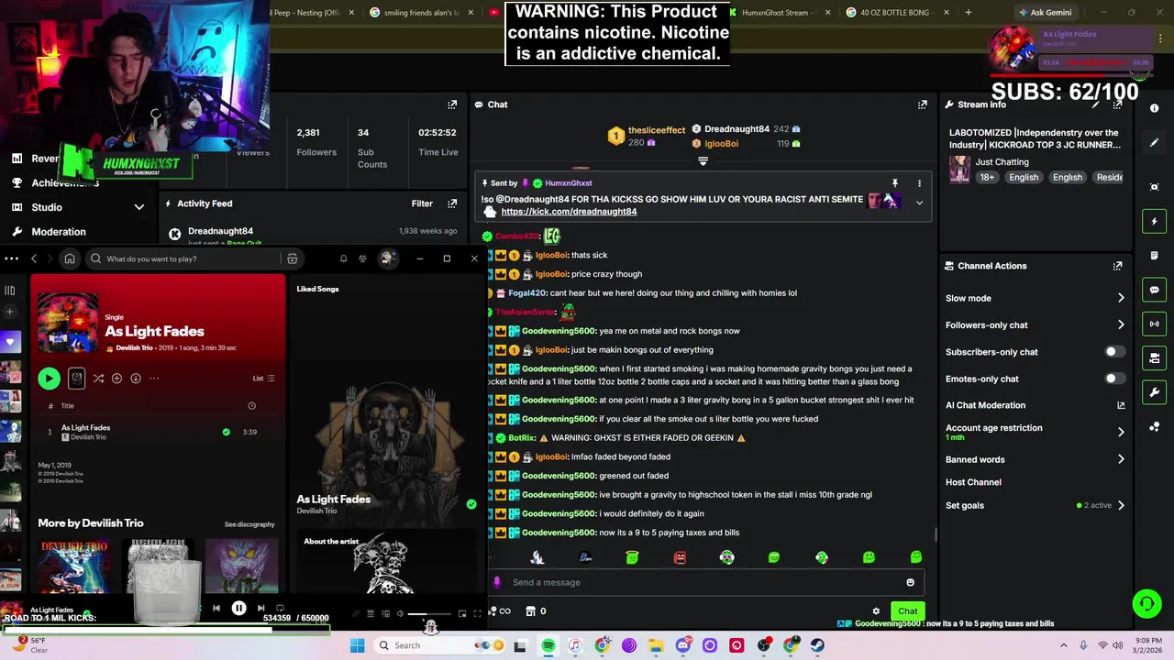Pause playback in Spotify player bar

click(238, 608)
